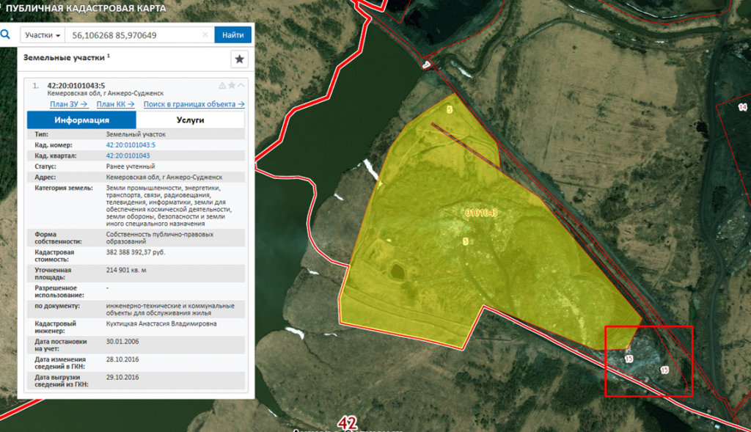Collapse the parcel result card chevron
751x432 pixels.
241,86
